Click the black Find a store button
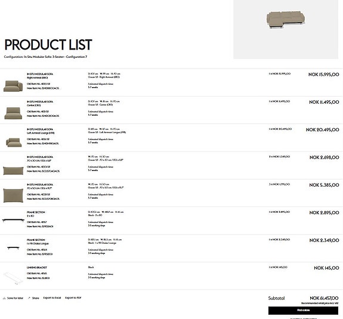343x319 pixels. [x=303, y=311]
